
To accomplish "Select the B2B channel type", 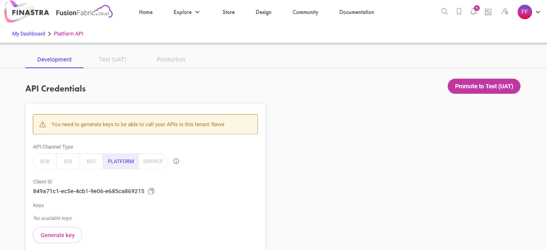I will 45,161.
